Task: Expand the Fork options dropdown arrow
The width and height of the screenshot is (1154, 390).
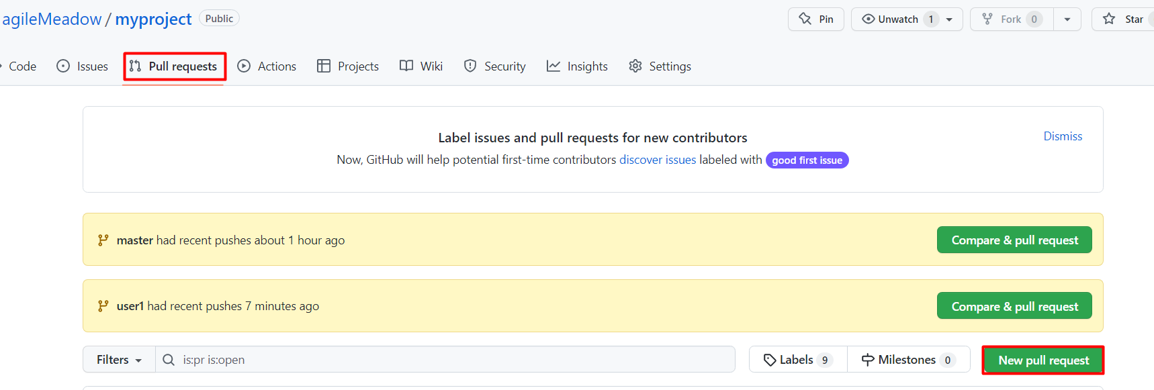Action: tap(1067, 19)
